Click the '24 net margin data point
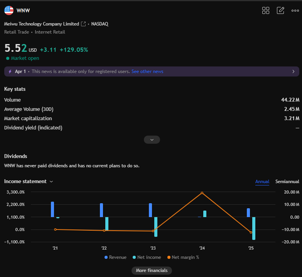 coord(202,193)
